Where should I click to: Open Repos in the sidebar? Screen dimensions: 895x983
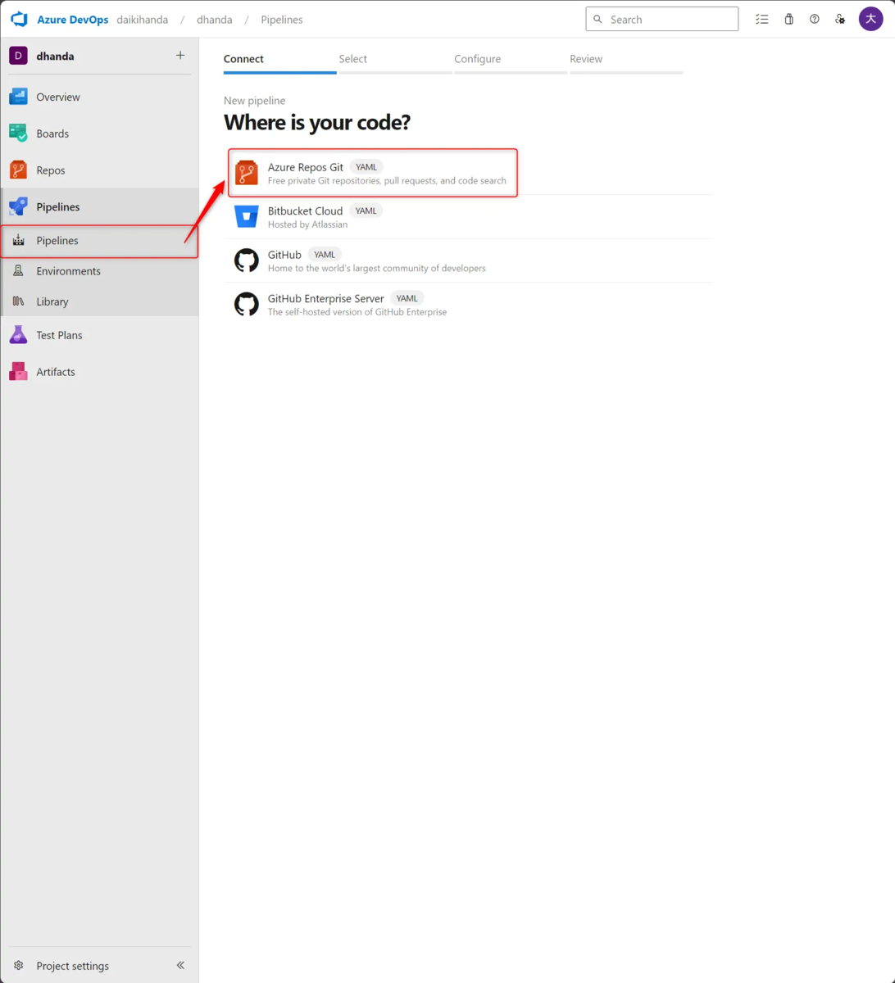[x=99, y=170]
